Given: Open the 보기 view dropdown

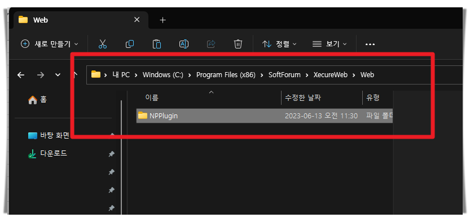Looking at the screenshot, I should point(329,44).
